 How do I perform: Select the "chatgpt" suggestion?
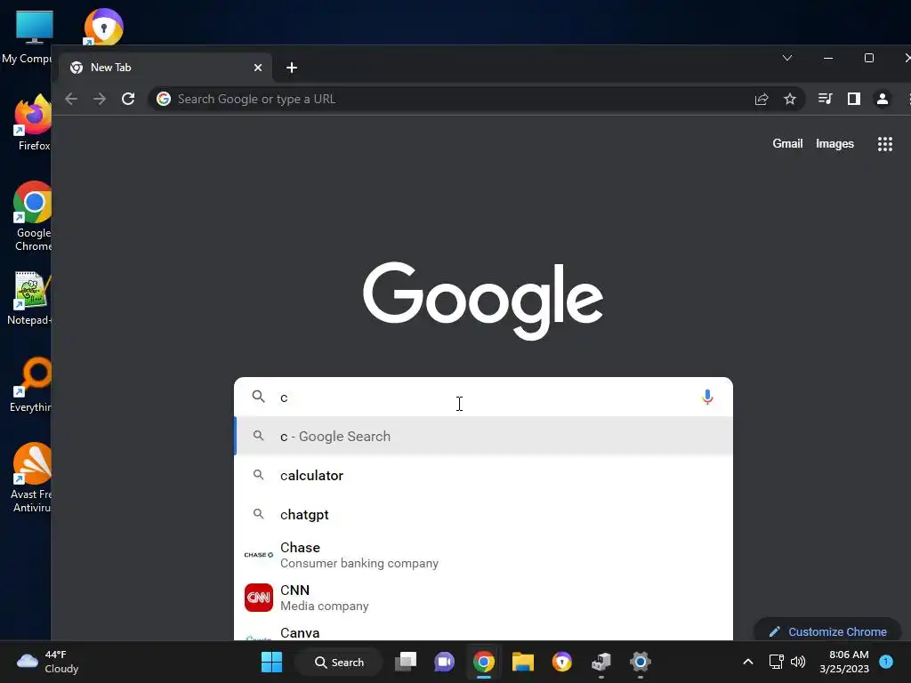(483, 515)
